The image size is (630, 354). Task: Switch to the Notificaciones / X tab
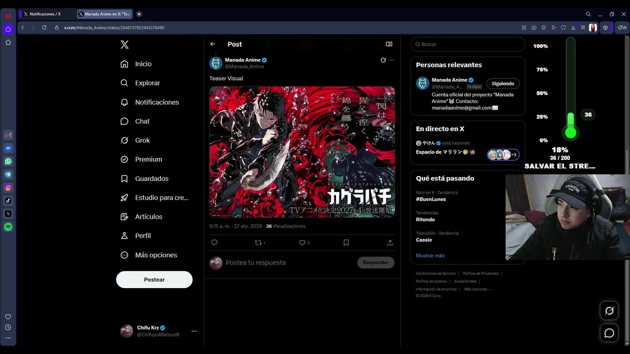pos(45,14)
